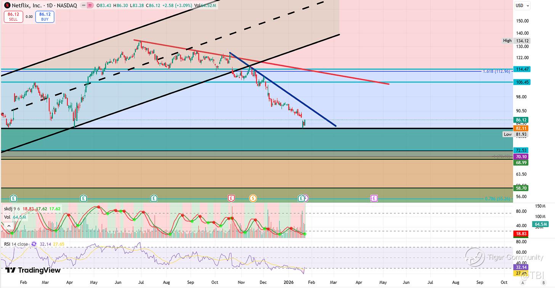Toggle the A auto-scale button
The width and height of the screenshot is (555, 288).
523,283
